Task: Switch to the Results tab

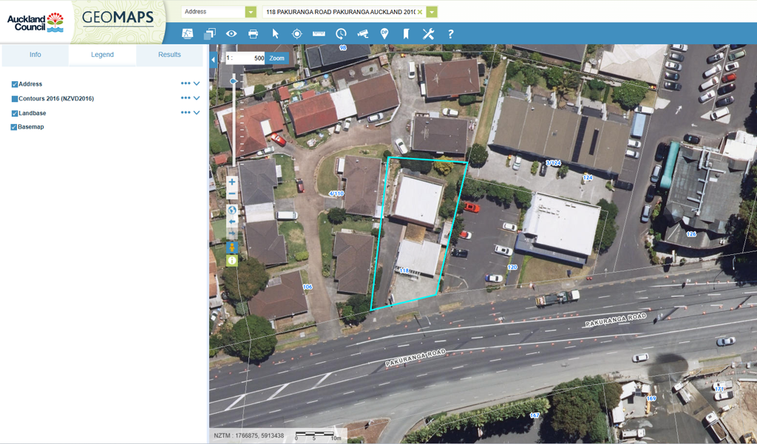Action: click(169, 55)
